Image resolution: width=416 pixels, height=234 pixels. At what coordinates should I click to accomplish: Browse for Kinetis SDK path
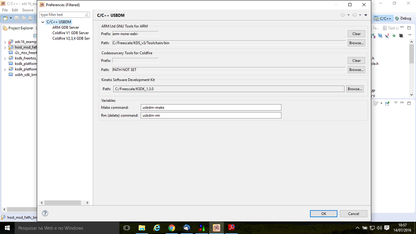(355, 89)
